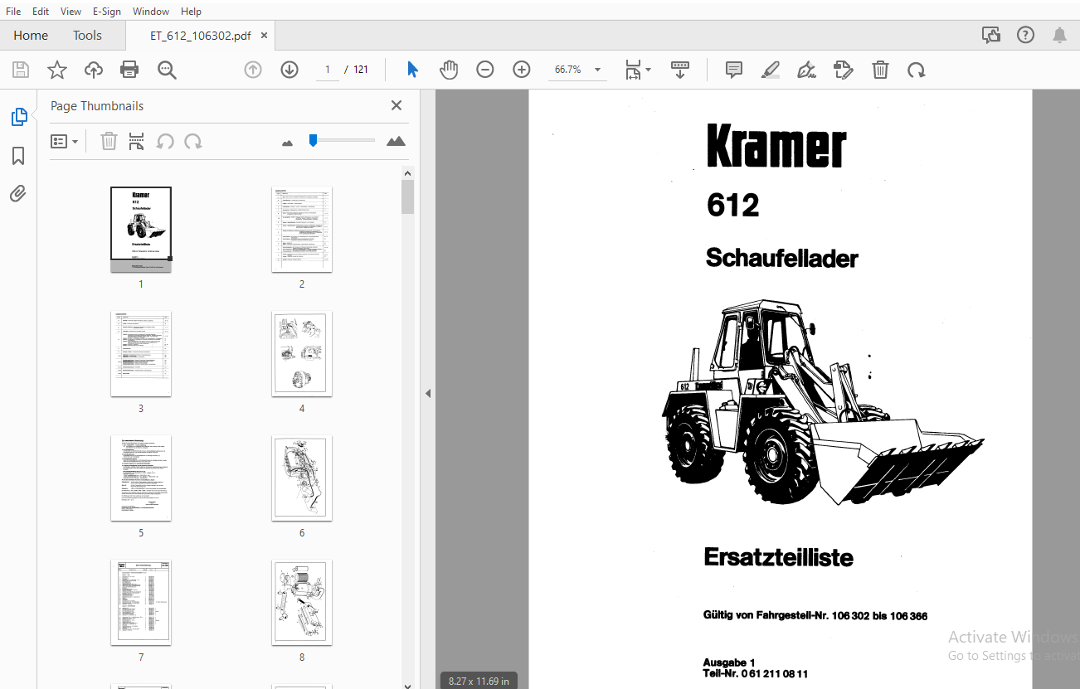The image size is (1080, 689).
Task: Select the ET_612_106302.pdf document tab
Action: 200,36
